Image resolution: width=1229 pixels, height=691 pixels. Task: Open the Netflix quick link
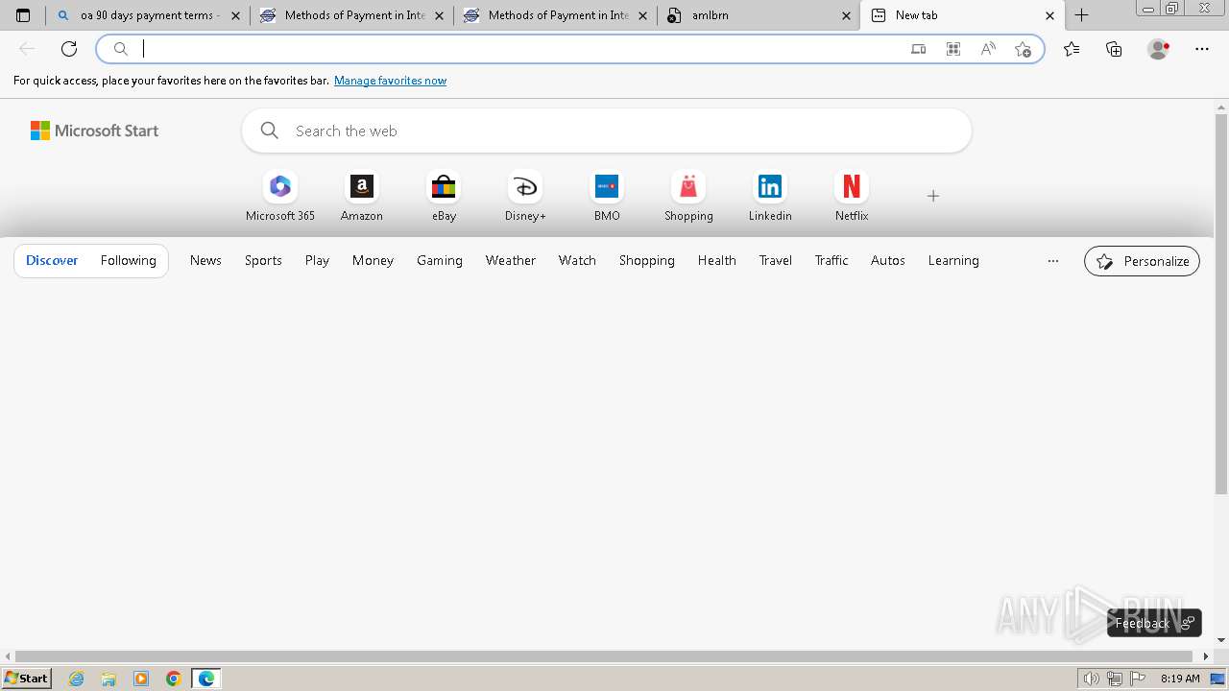852,197
